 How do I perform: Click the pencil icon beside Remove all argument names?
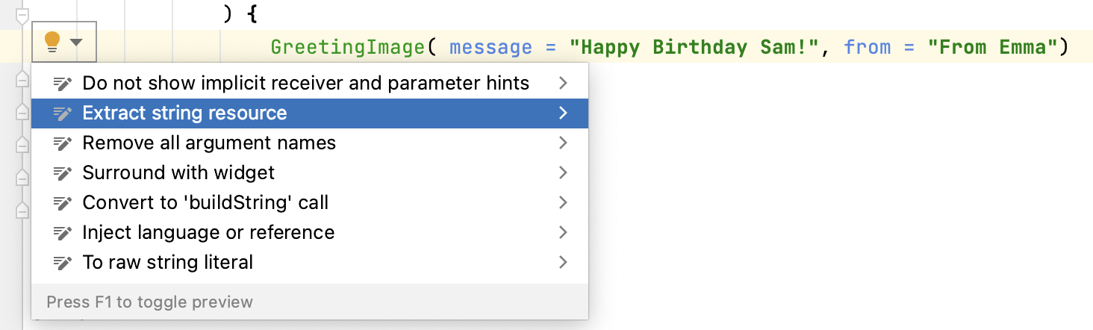point(63,143)
